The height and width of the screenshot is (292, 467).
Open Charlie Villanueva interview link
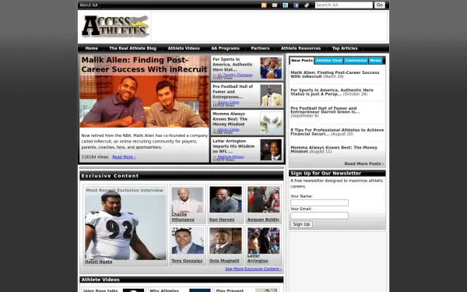(183, 217)
